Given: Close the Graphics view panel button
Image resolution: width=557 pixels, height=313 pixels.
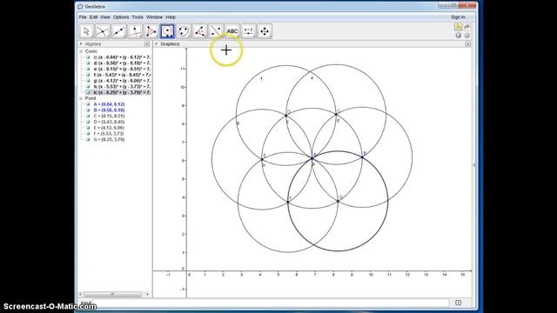Looking at the screenshot, I should tap(468, 44).
